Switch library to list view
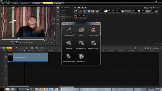 point(145,8)
